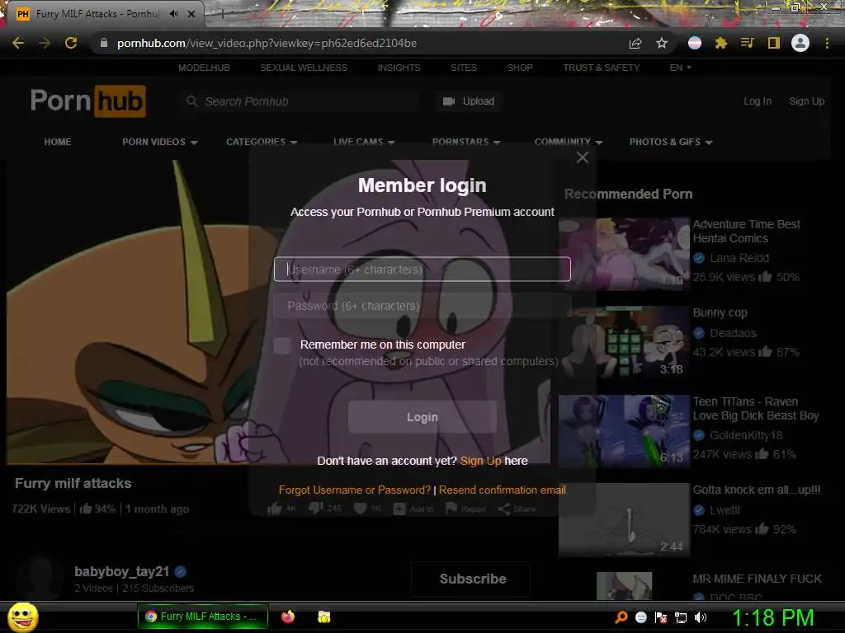Image resolution: width=845 pixels, height=633 pixels.
Task: Open the Chrome profile avatar
Action: (800, 43)
